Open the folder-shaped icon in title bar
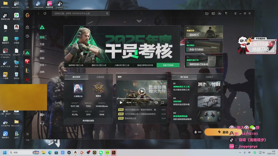The height and width of the screenshot is (156, 278). pos(207,14)
